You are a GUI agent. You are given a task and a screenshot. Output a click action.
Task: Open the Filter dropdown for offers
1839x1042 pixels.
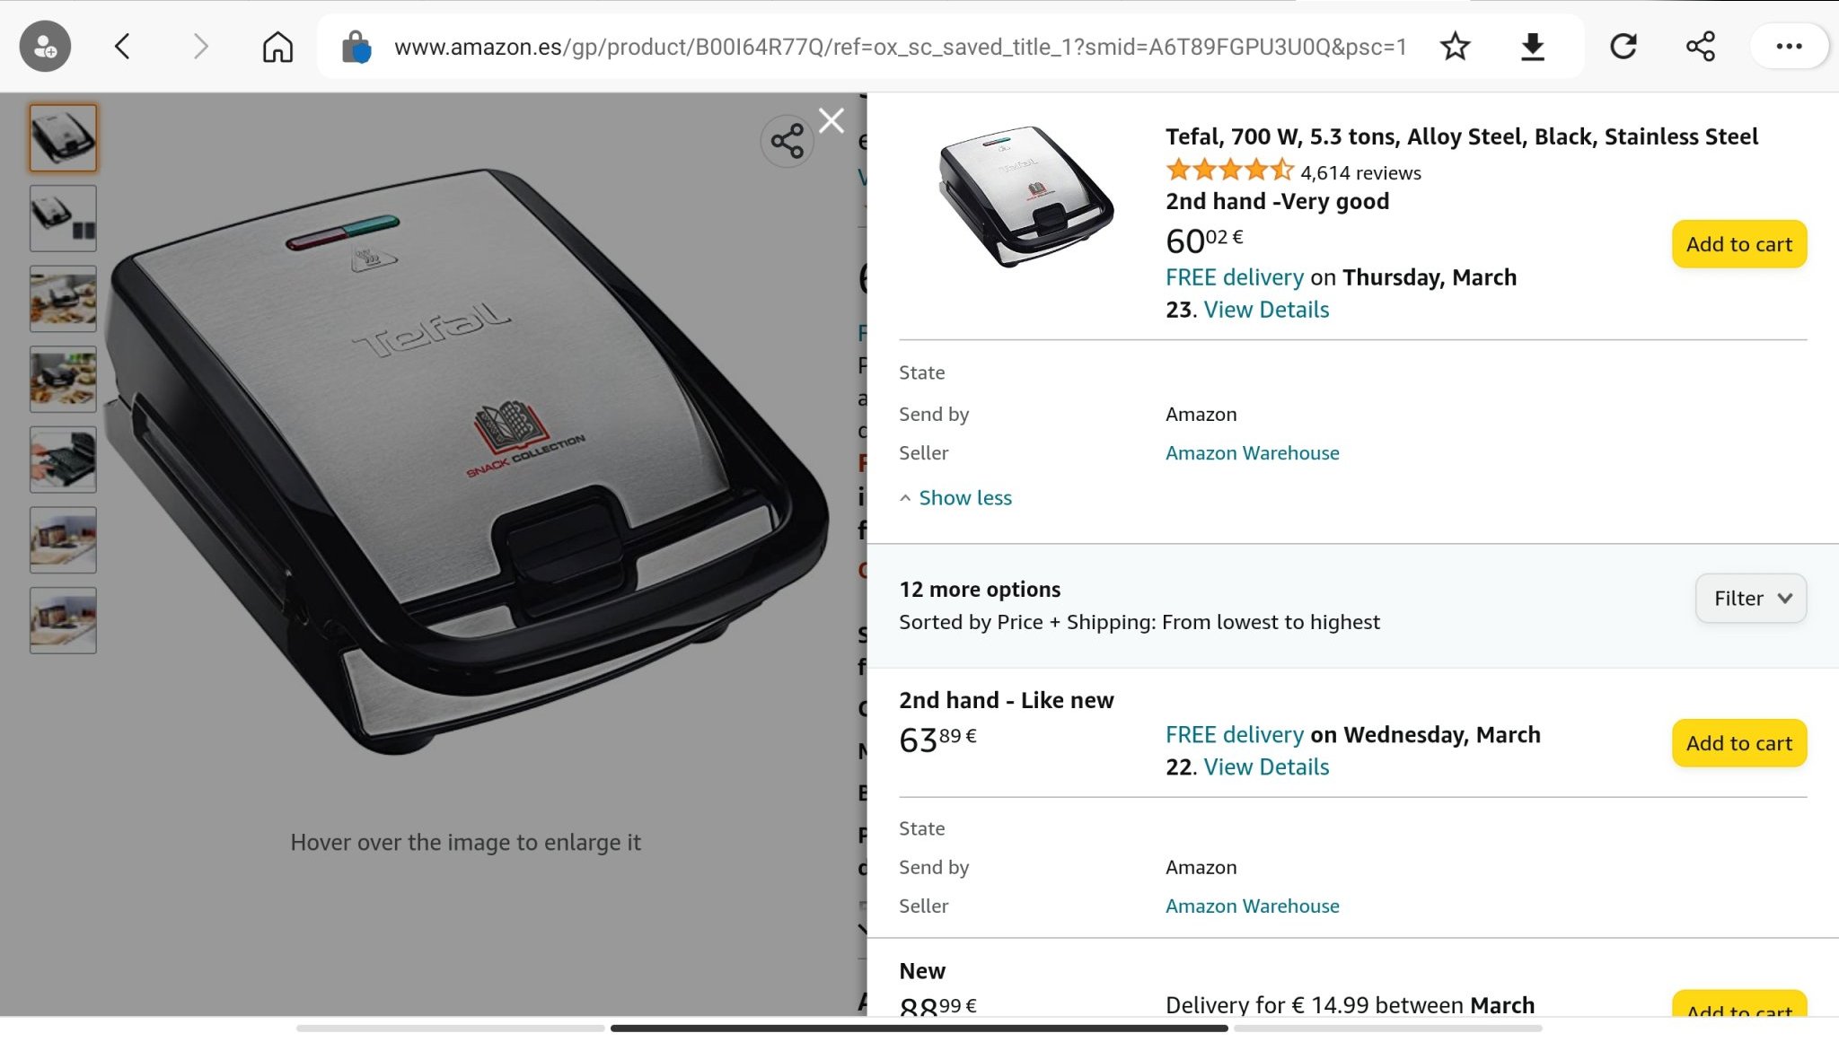coord(1750,599)
